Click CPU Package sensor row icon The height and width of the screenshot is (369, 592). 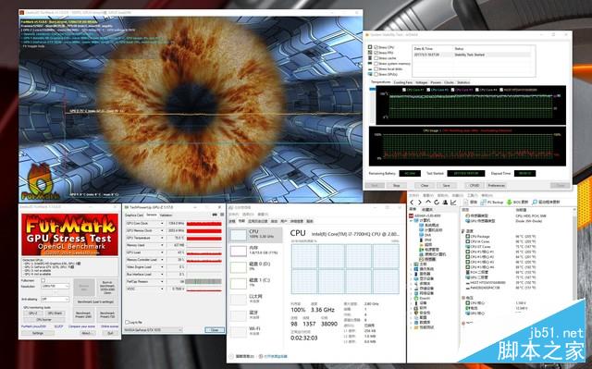tap(468, 237)
